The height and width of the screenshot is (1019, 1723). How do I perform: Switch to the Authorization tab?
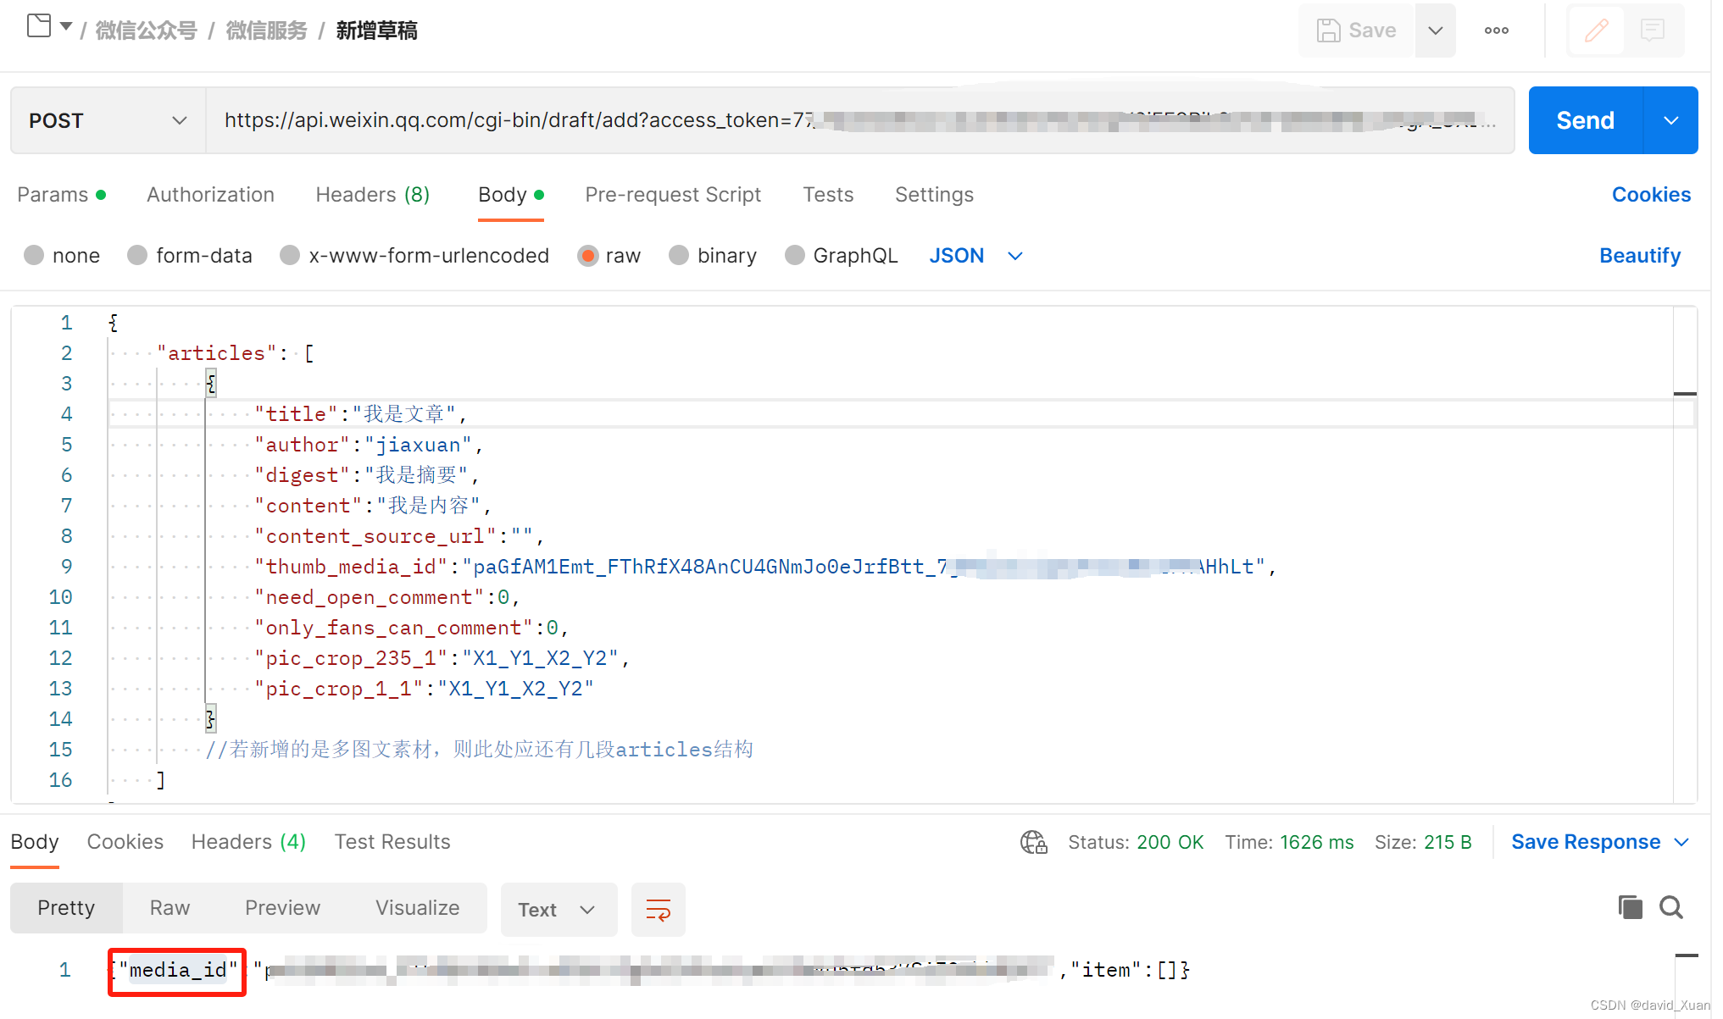pos(210,195)
